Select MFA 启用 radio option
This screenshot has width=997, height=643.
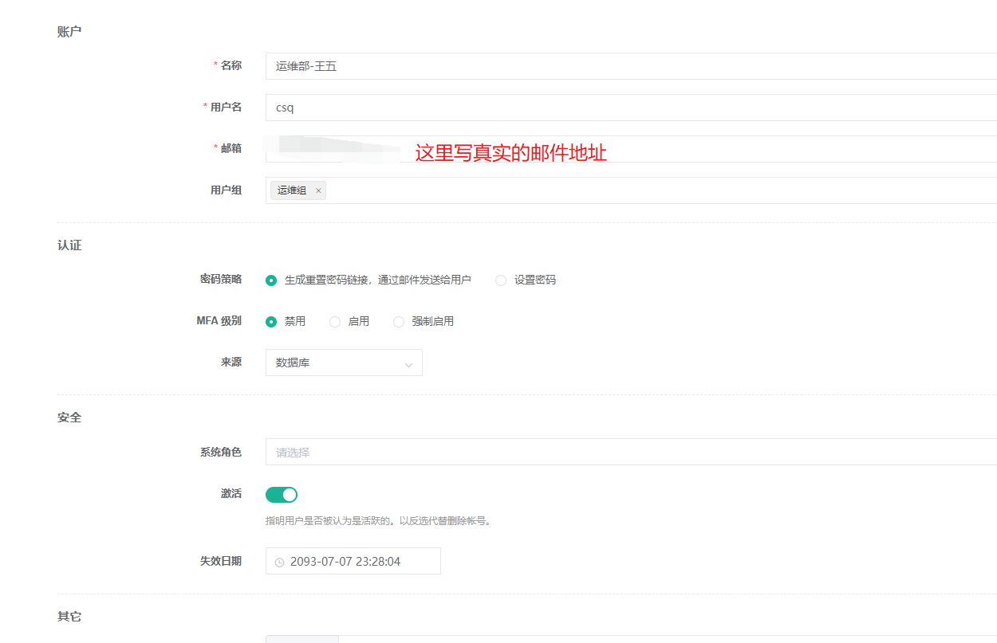point(335,322)
